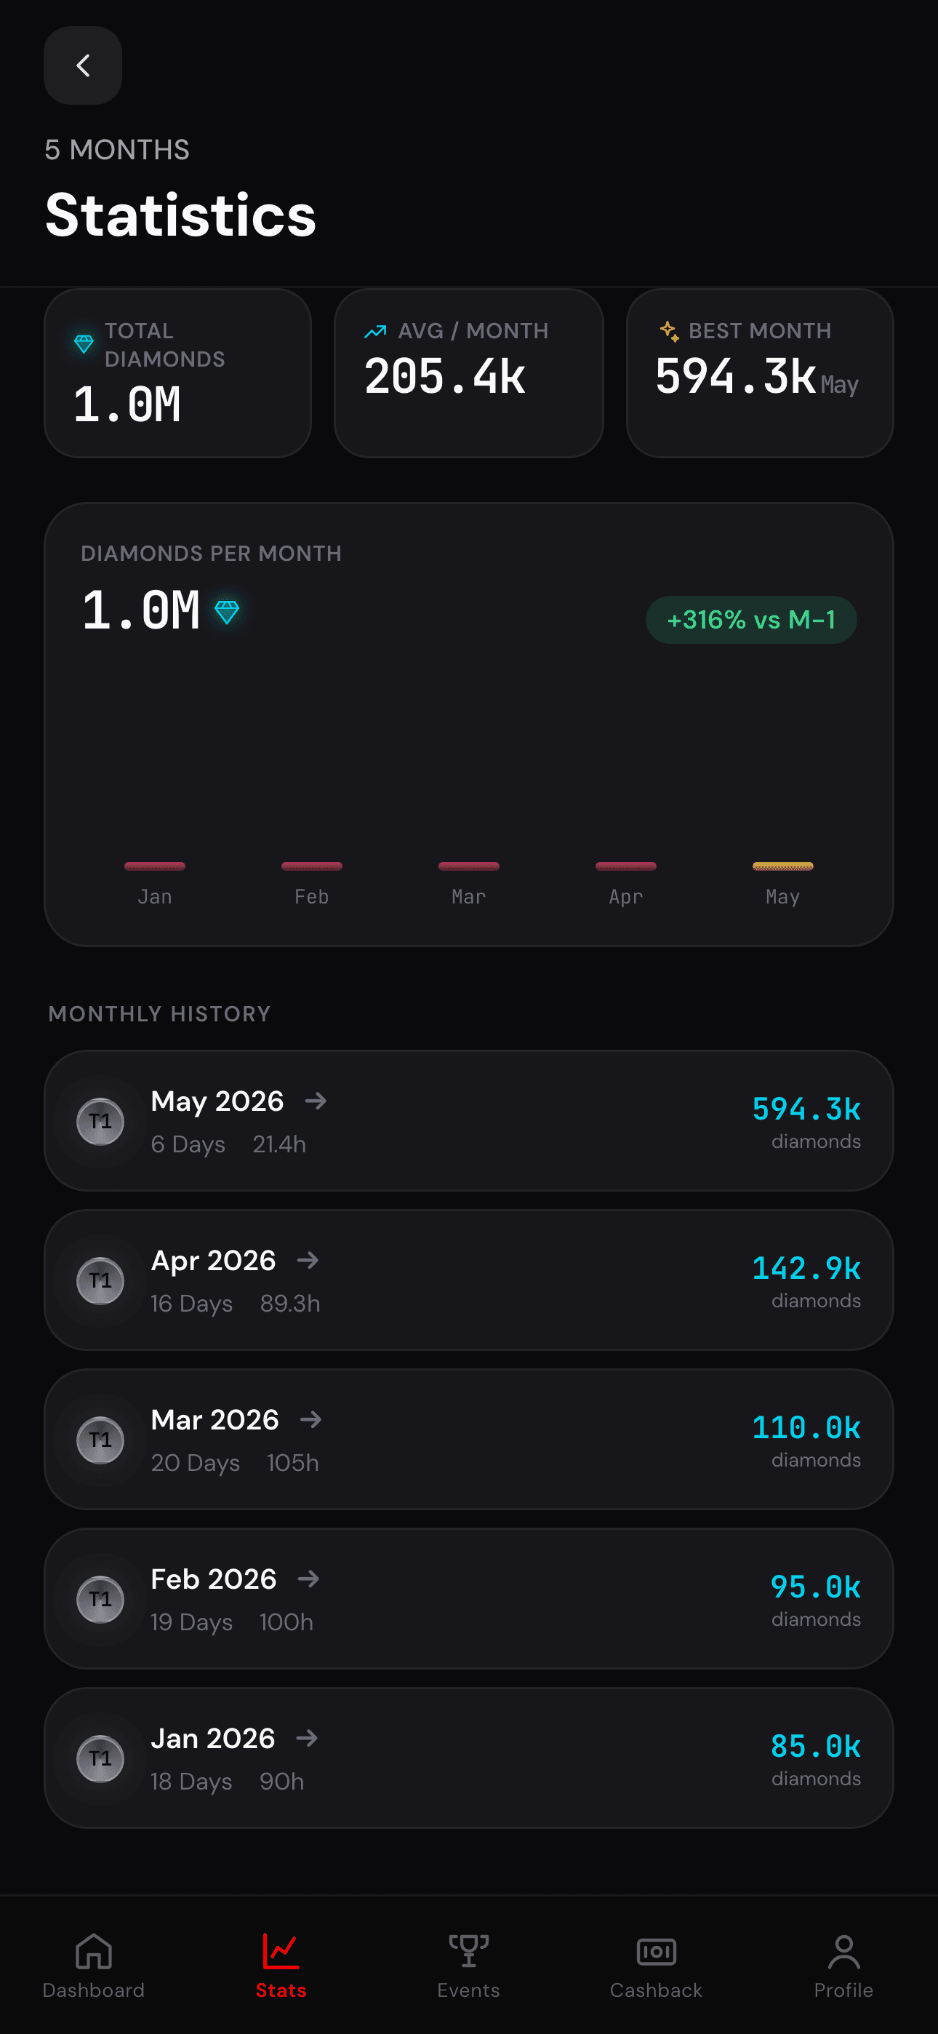Viewport: 938px width, 2034px height.
Task: Open Cashback via the banknote icon
Action: 656,1951
